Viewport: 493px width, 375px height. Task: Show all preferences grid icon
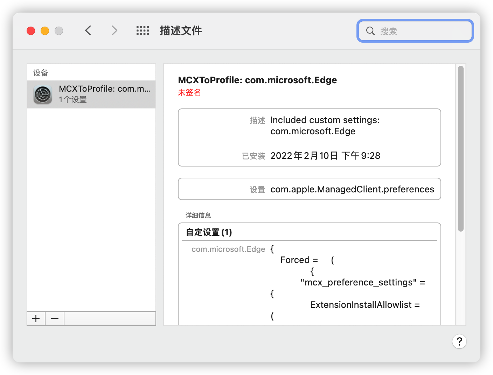tap(143, 31)
